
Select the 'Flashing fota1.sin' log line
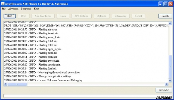pyautogui.click(x=31, y=41)
